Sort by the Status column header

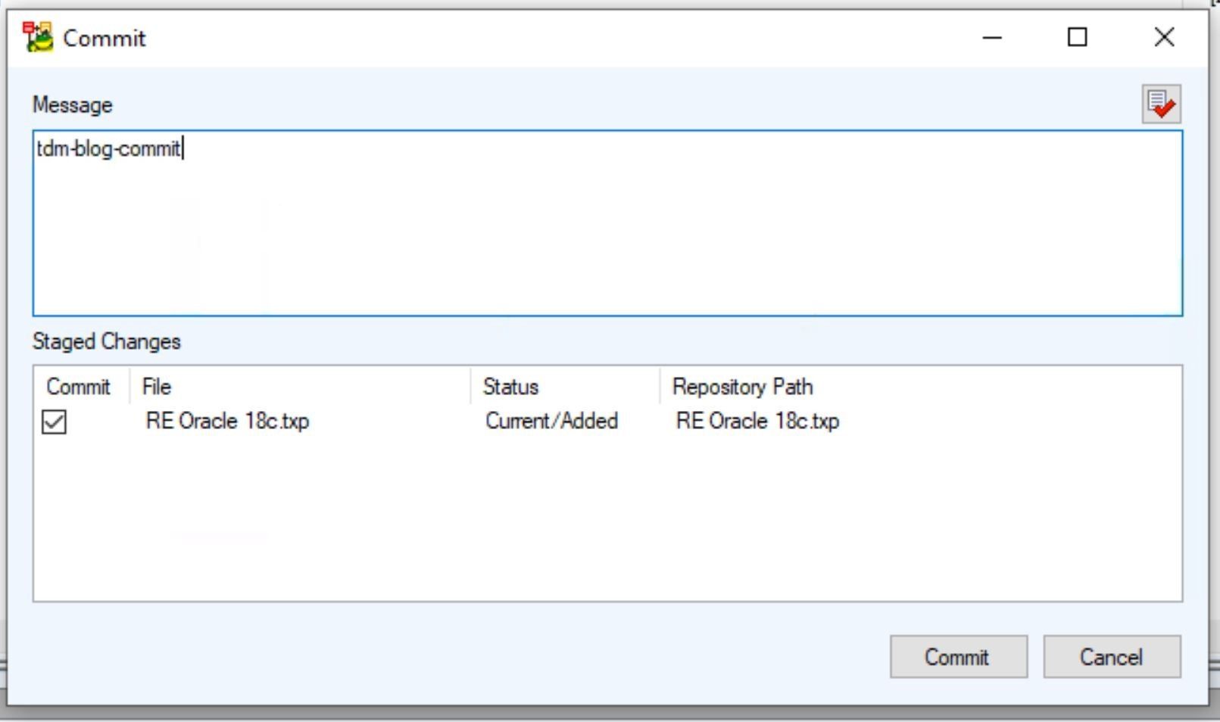pos(565,387)
